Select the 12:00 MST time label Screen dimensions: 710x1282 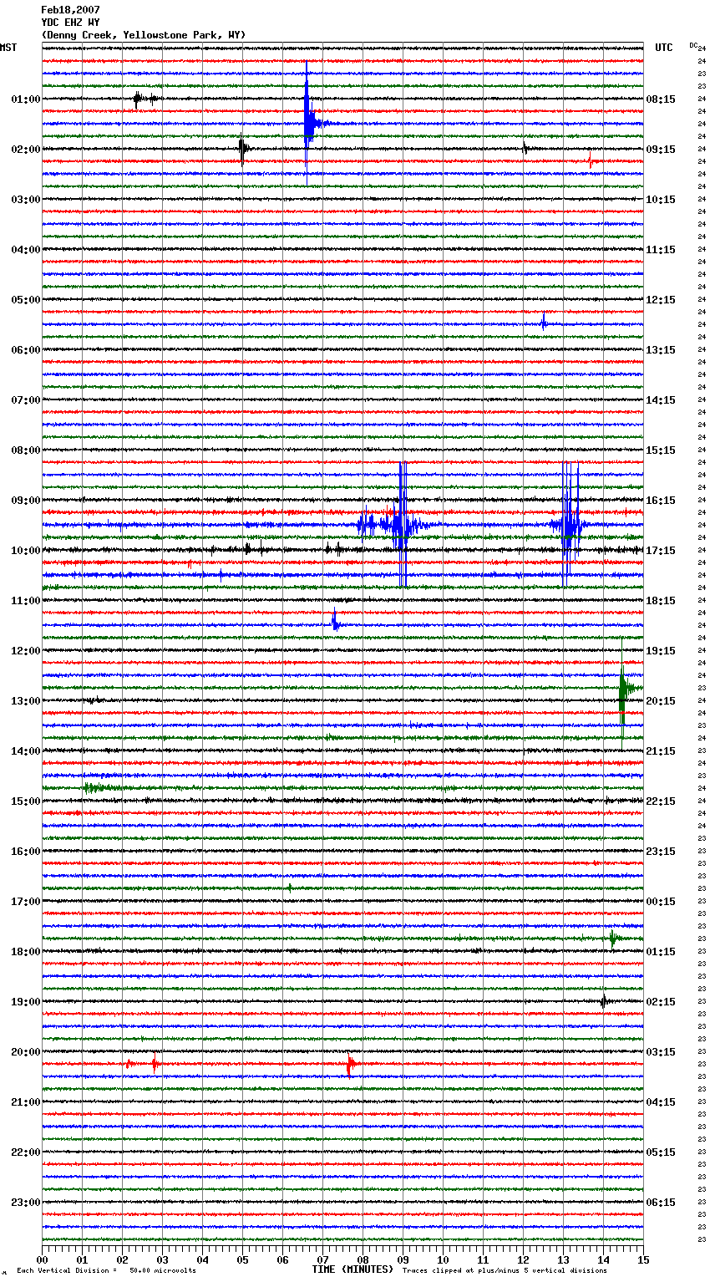click(x=26, y=651)
